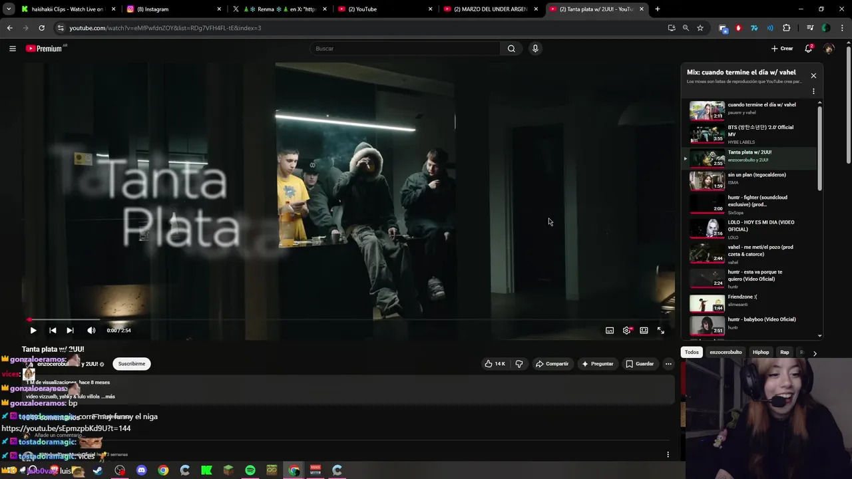Switch to the Instagram tab
Screen dimensions: 852x479
click(173, 9)
